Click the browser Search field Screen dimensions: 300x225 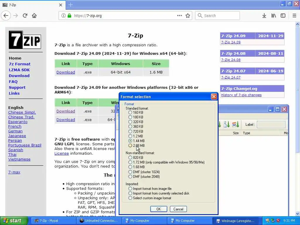pyautogui.click(x=217, y=16)
